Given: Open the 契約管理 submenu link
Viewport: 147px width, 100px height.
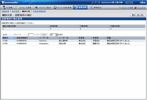Looking at the screenshot, I should tap(15, 11).
